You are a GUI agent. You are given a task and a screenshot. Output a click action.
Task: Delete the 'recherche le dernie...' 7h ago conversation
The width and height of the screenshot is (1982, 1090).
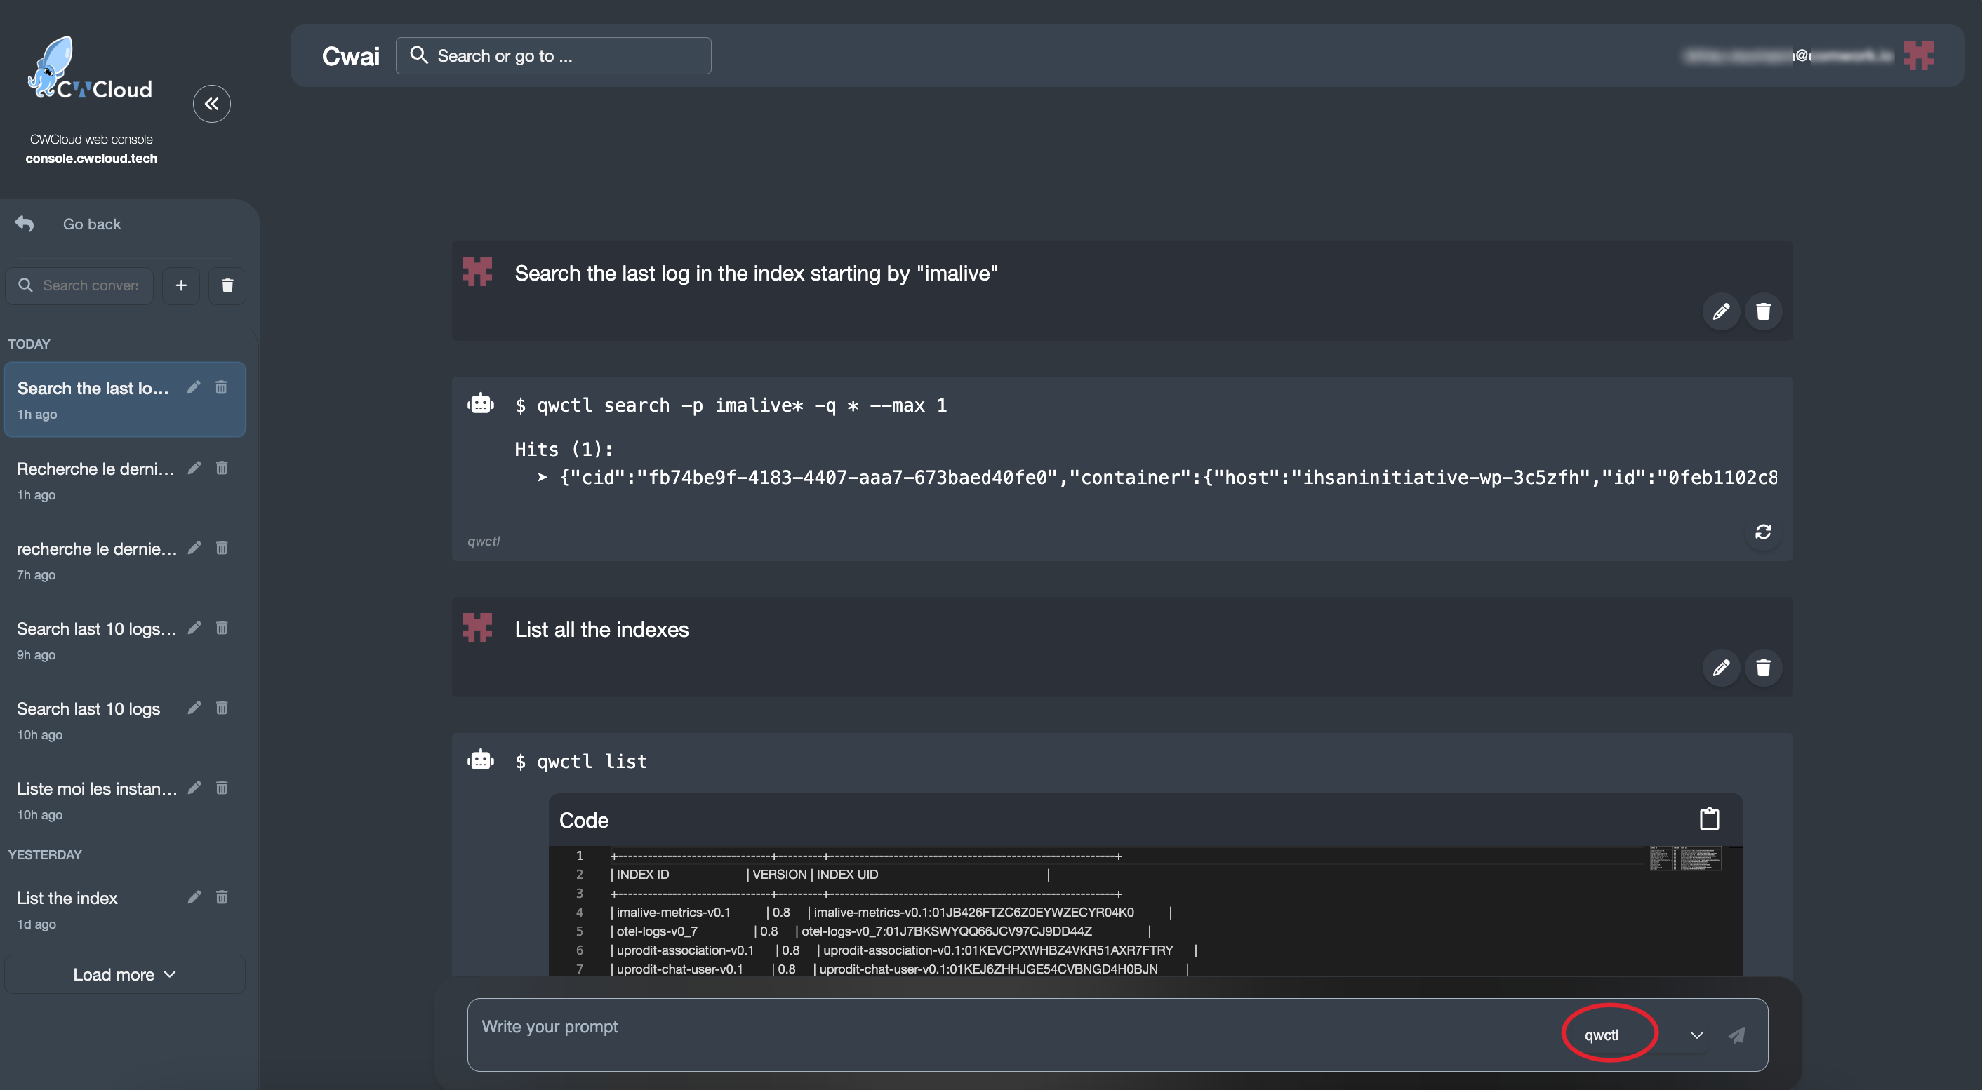tap(222, 547)
